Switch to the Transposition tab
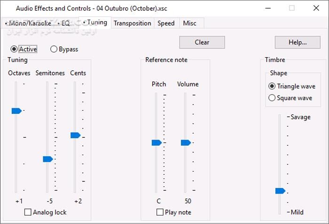This screenshot has width=329, height=224. tap(132, 23)
